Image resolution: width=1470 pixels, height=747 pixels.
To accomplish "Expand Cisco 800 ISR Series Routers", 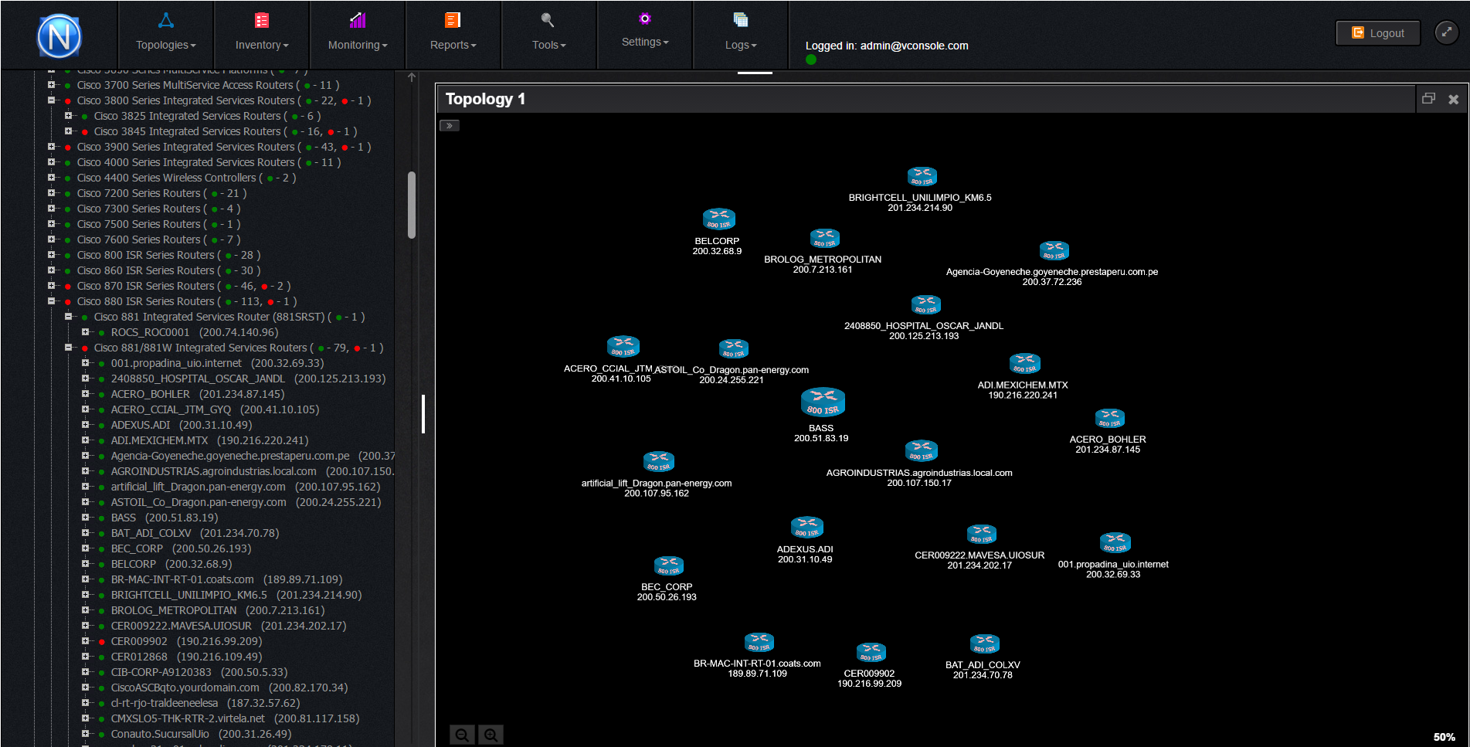I will coord(51,255).
